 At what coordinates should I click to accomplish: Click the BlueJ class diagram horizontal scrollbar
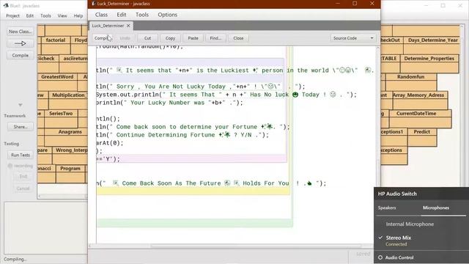tap(62, 196)
